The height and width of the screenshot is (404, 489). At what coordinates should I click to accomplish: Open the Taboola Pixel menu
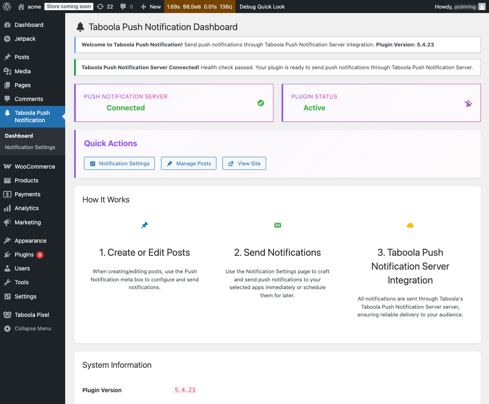[x=33, y=315]
